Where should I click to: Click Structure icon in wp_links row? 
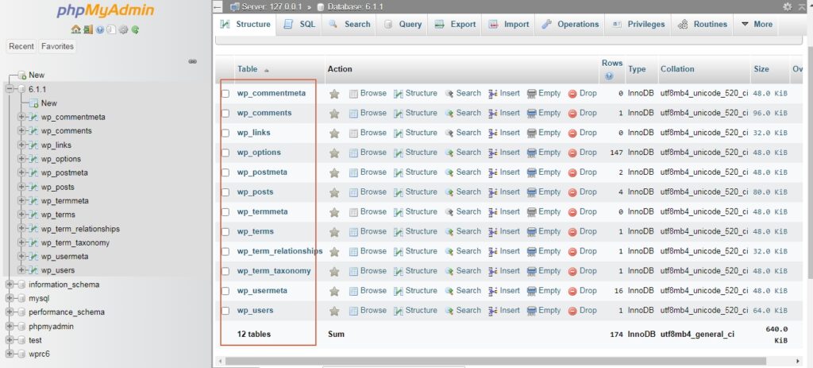pos(399,134)
